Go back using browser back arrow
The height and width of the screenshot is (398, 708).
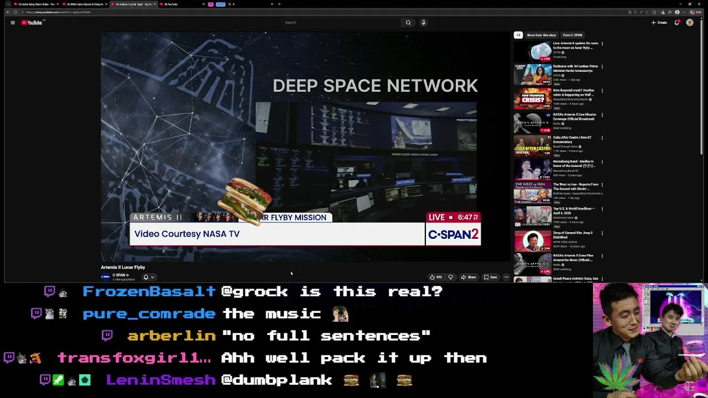[x=8, y=12]
